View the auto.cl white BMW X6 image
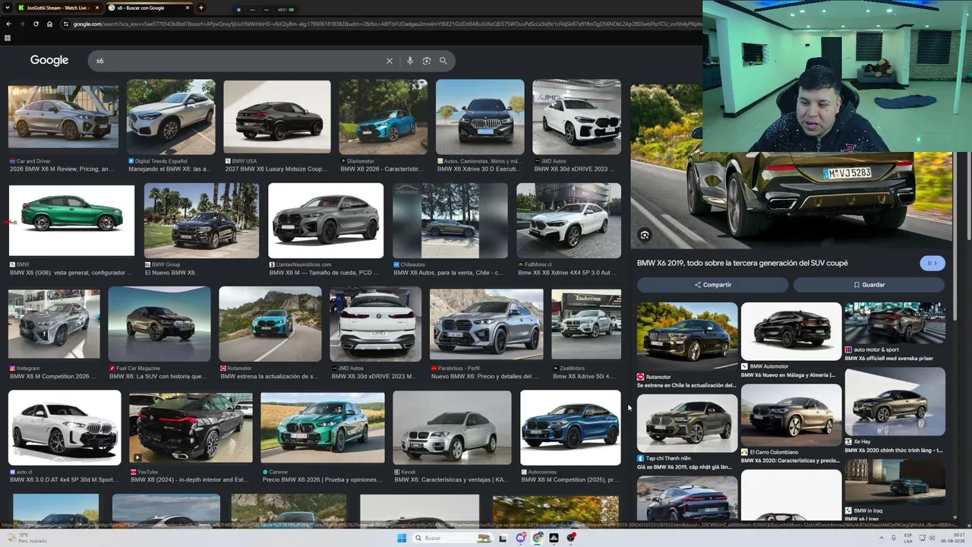 [65, 428]
